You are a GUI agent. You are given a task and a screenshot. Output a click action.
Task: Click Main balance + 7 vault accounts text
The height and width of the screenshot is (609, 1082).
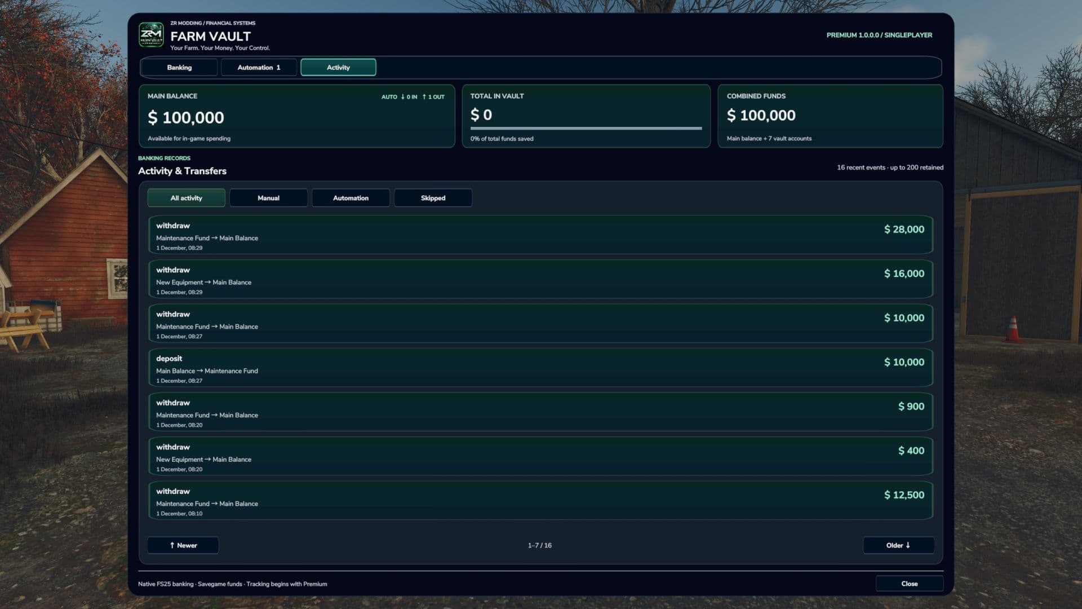tap(769, 139)
